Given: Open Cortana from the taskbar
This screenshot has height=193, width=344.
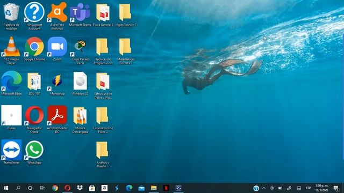Looking at the screenshot, I should tap(30, 188).
